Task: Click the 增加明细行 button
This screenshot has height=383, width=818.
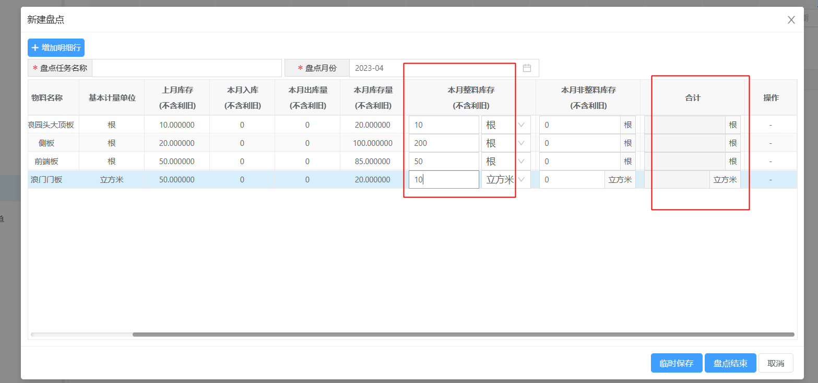Action: [56, 47]
